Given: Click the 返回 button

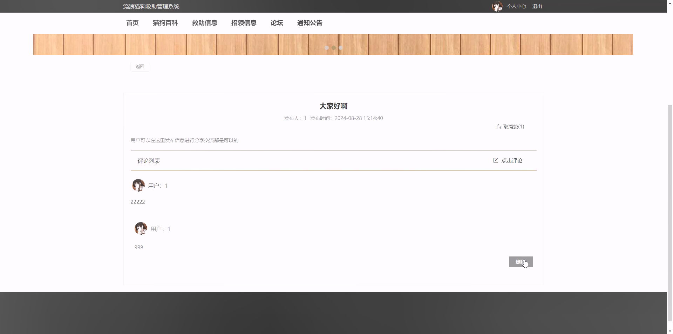Looking at the screenshot, I should pos(140,66).
